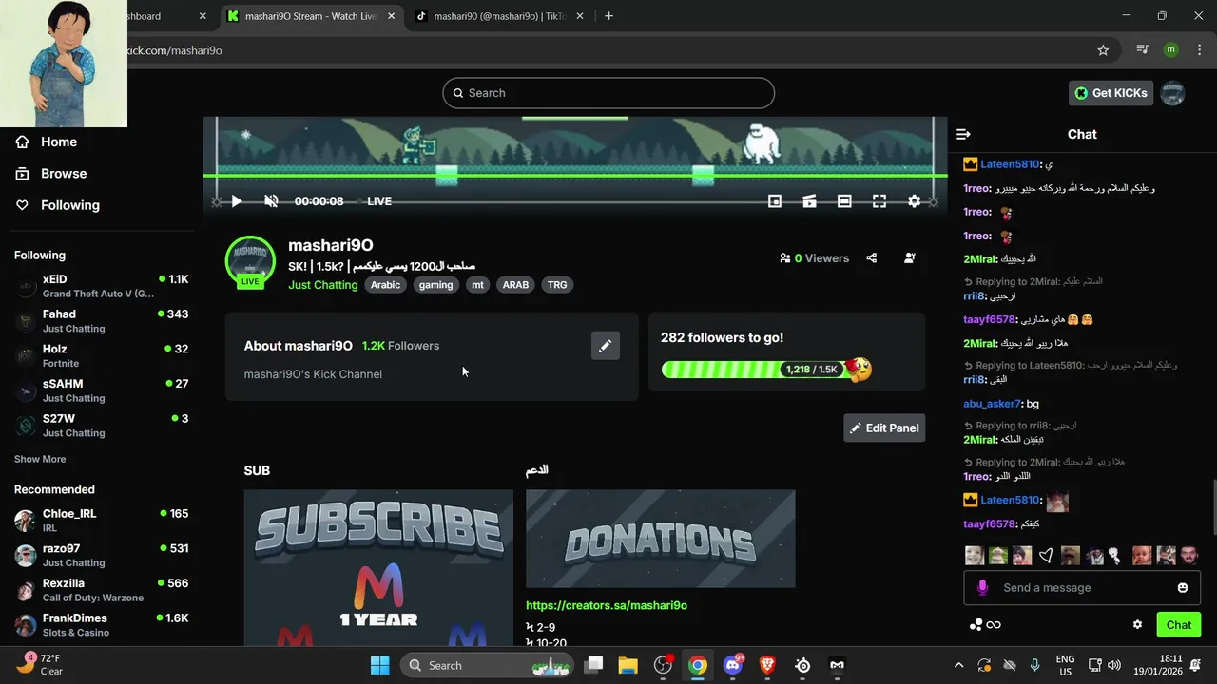Open the DONATIONS panel image
The height and width of the screenshot is (684, 1217).
coord(661,539)
